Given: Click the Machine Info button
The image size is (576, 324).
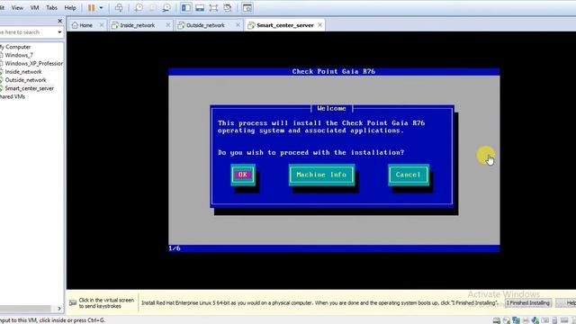Looking at the screenshot, I should tap(321, 175).
